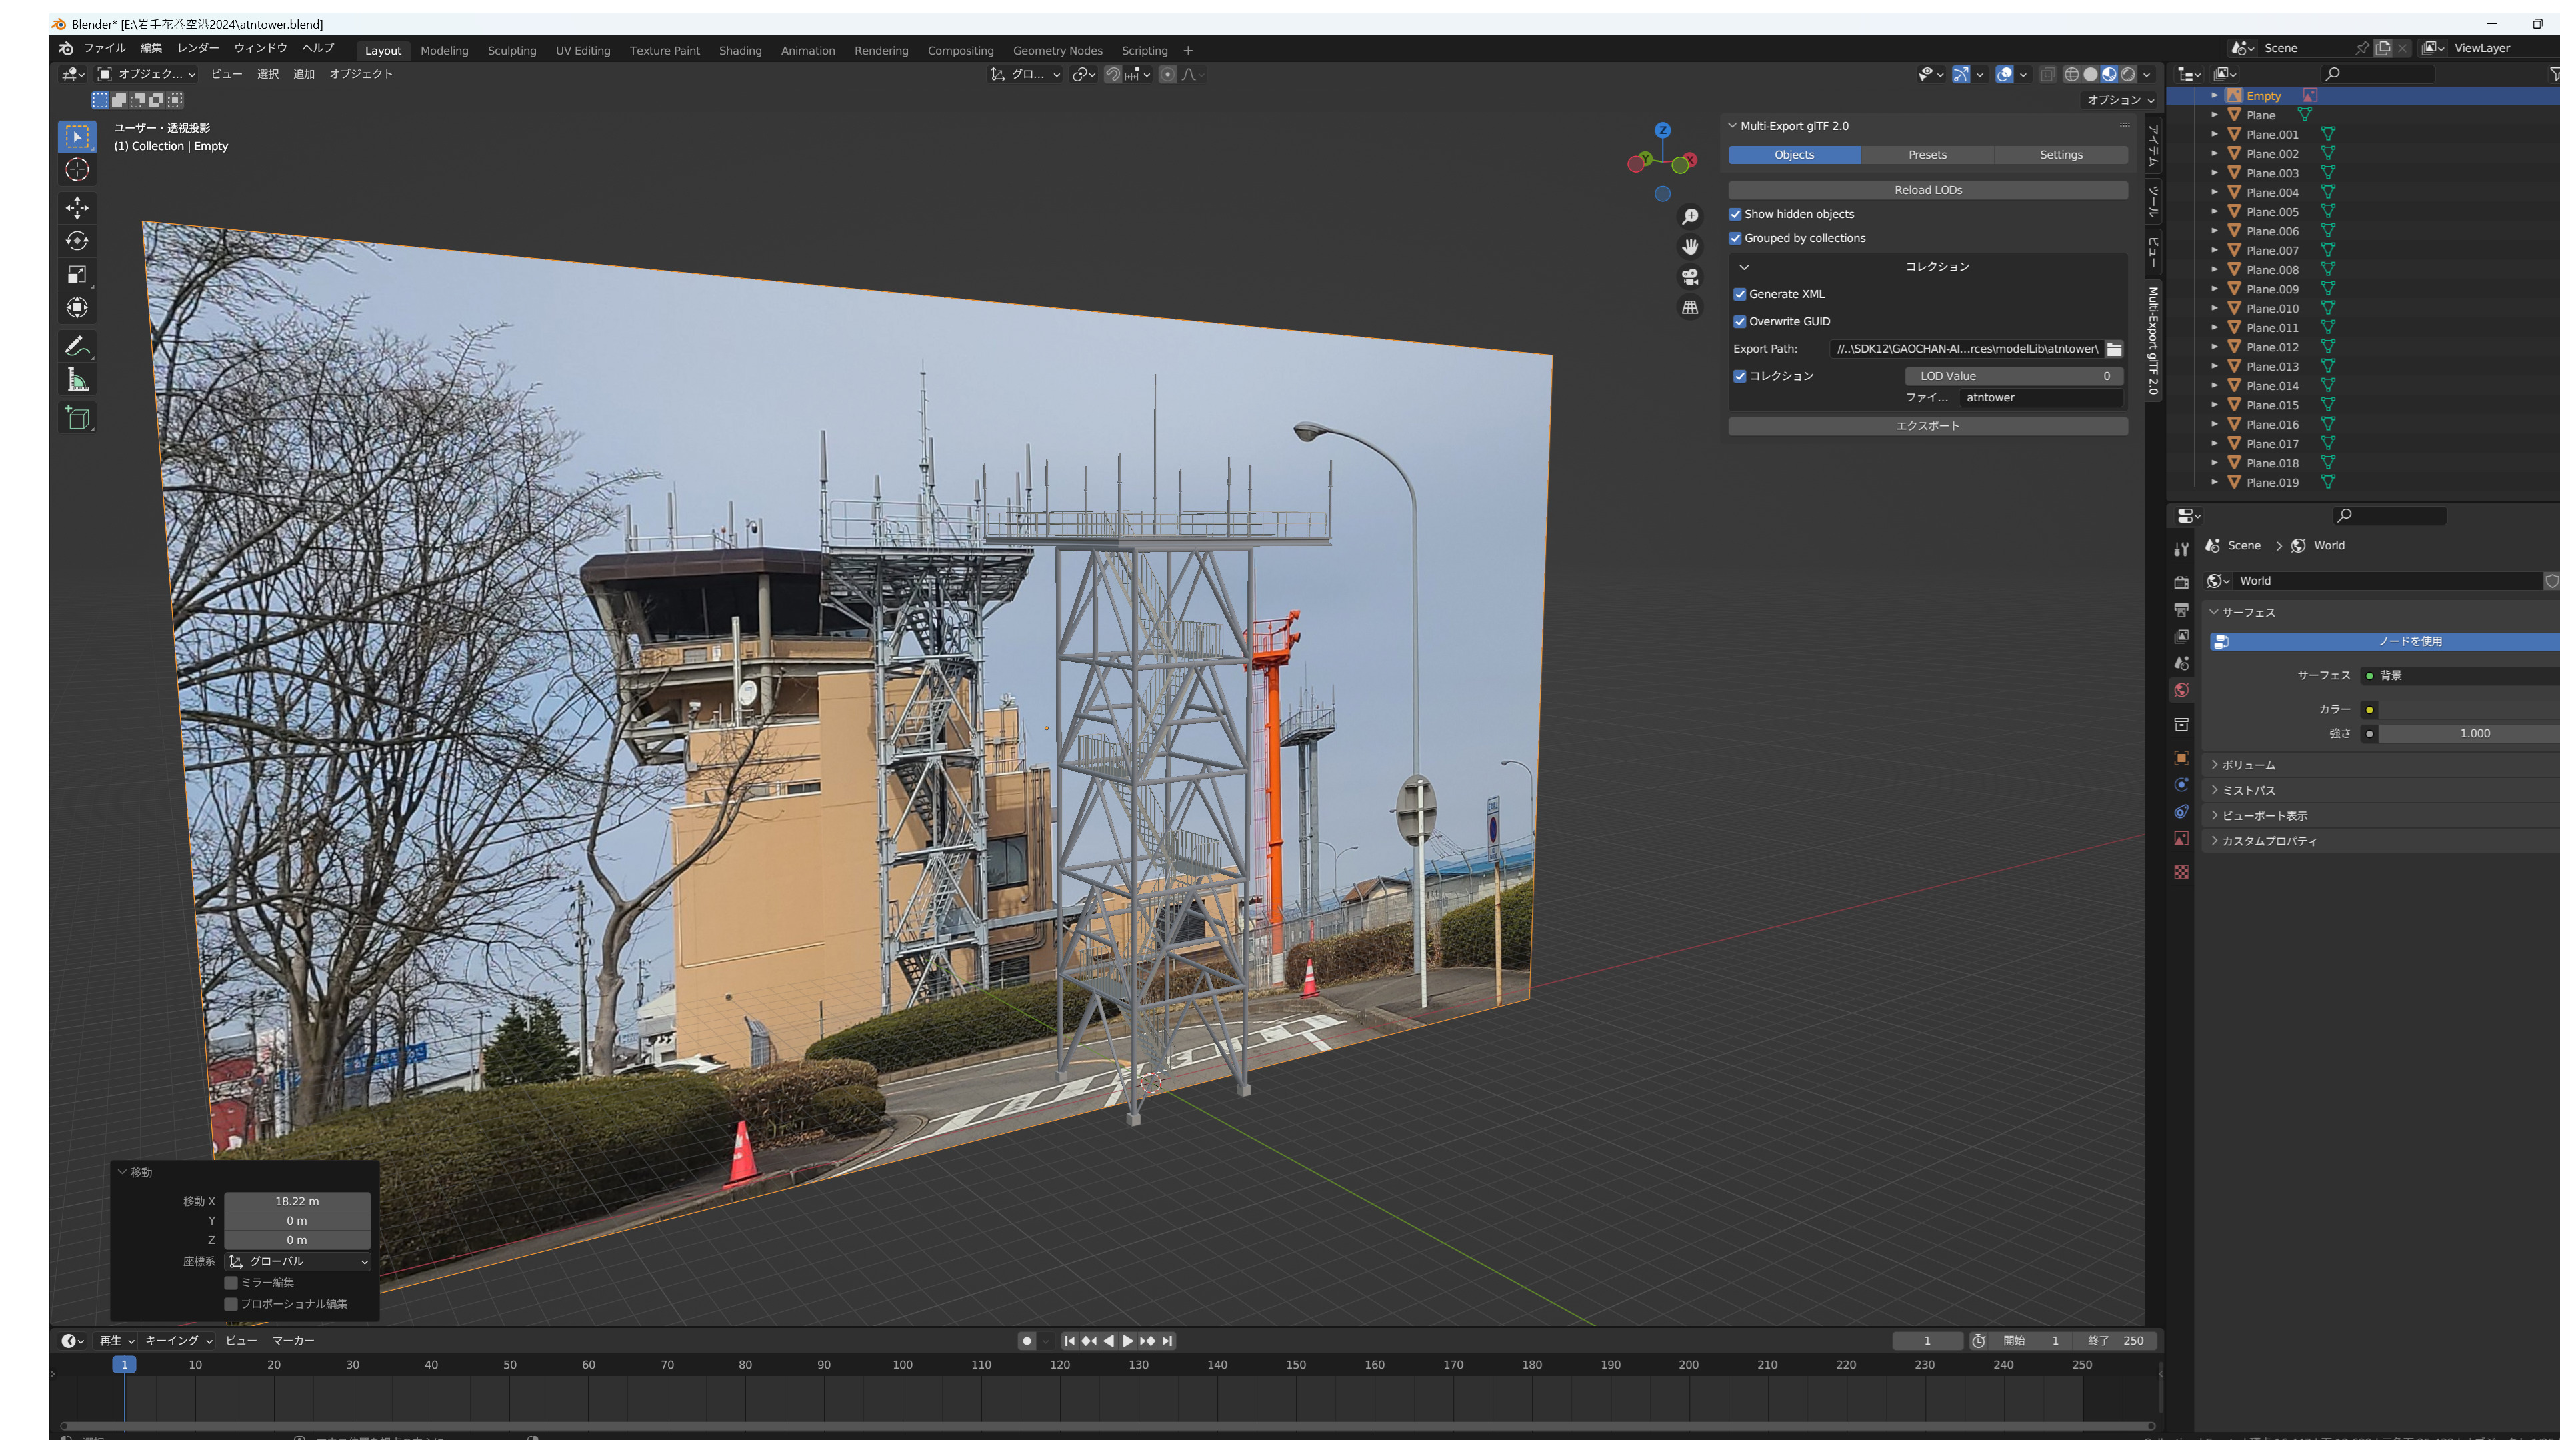
Task: Activate the Rotate tool
Action: tap(77, 241)
